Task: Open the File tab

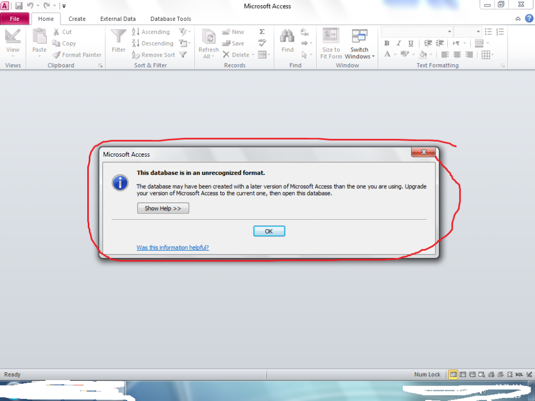Action: click(x=14, y=19)
